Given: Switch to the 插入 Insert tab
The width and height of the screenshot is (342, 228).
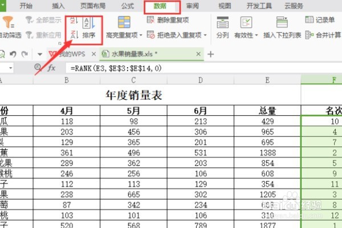Looking at the screenshot, I should (x=58, y=6).
